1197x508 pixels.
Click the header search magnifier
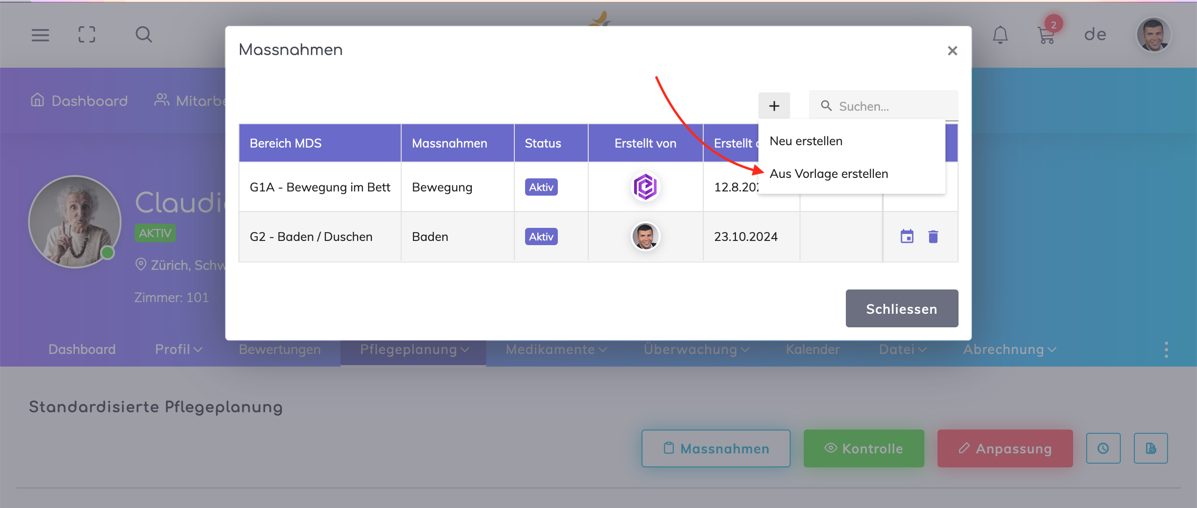[144, 35]
